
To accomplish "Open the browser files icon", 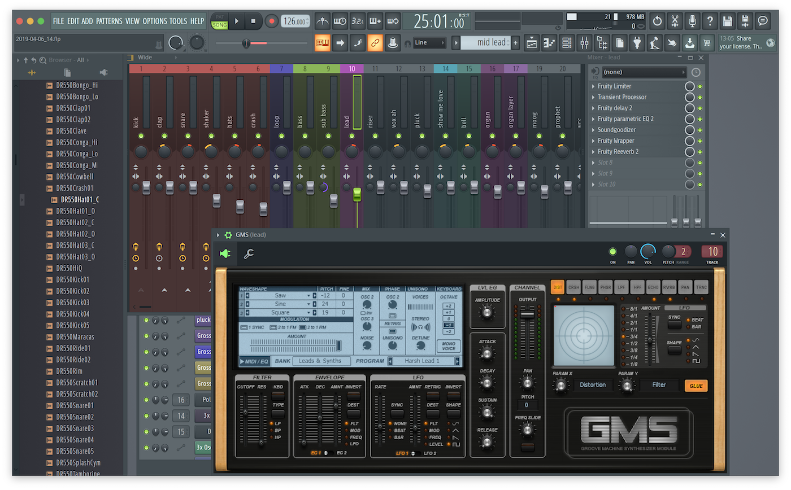I will 67,72.
